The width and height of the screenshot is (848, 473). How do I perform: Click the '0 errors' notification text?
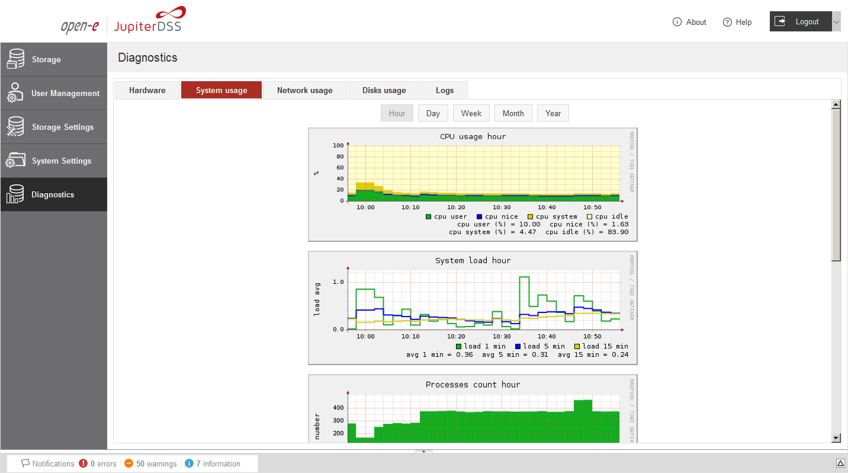(x=104, y=464)
